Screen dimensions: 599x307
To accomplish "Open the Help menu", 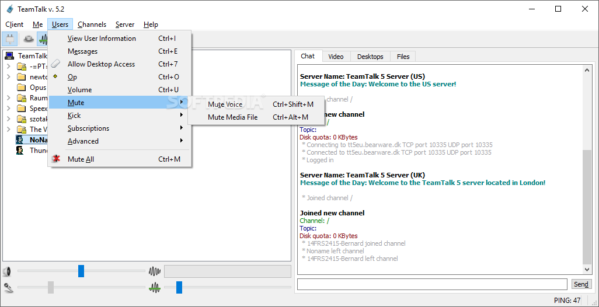I will pyautogui.click(x=151, y=25).
